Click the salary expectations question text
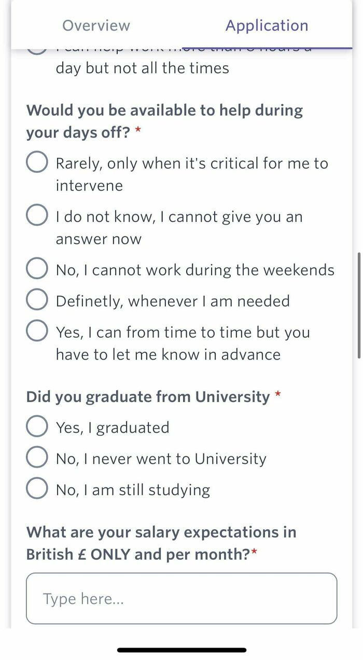 (161, 543)
